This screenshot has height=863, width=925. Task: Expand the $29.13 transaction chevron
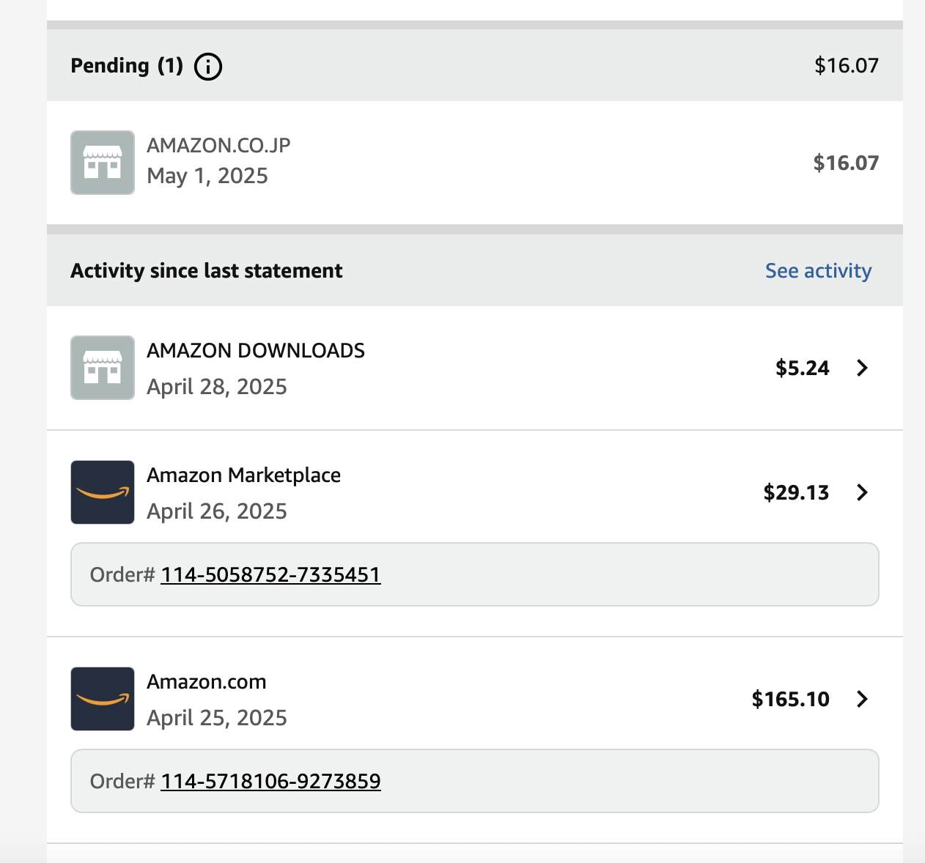click(863, 492)
